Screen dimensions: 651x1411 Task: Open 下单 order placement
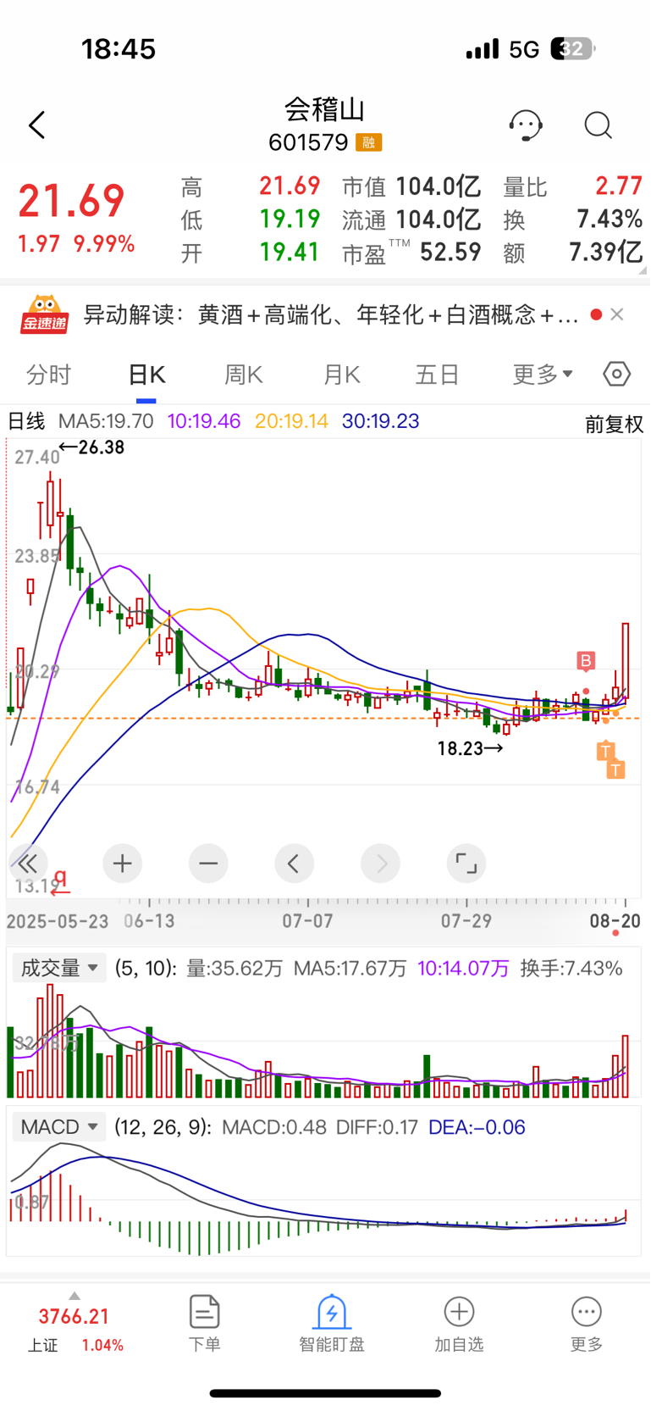(x=204, y=1324)
